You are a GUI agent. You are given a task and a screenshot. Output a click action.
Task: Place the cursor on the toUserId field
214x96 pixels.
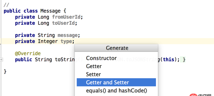pos(63,23)
